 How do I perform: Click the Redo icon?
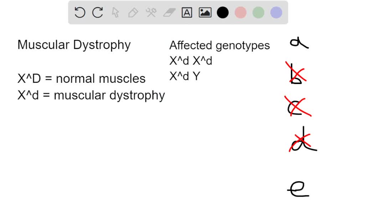97,12
